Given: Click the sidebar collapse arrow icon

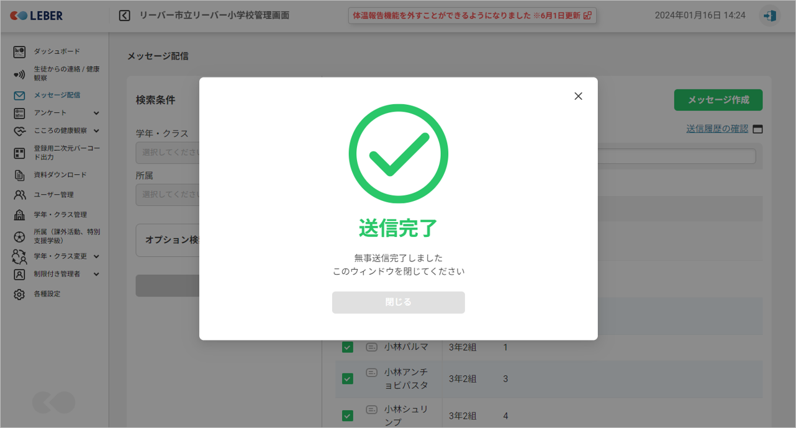Looking at the screenshot, I should point(124,16).
